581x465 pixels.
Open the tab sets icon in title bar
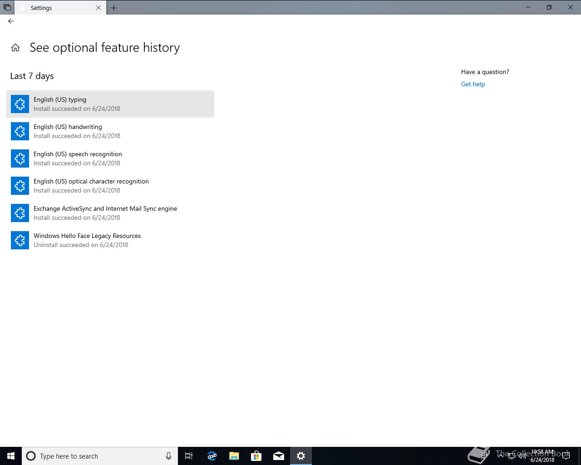(7, 8)
